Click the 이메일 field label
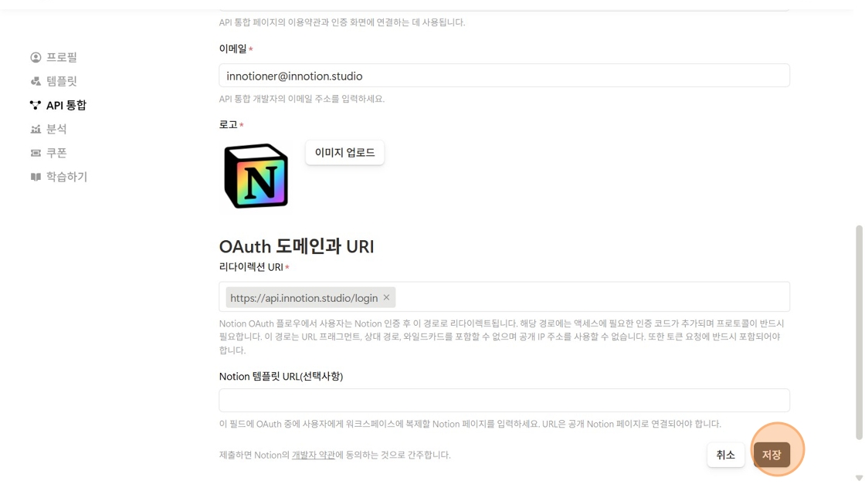The width and height of the screenshot is (865, 484). [232, 49]
